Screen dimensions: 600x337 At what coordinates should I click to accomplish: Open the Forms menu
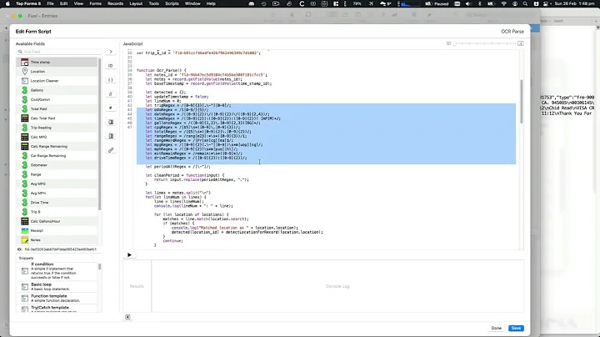pos(95,3)
